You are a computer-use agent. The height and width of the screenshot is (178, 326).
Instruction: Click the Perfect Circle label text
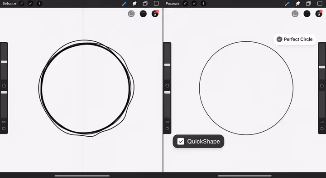pyautogui.click(x=298, y=39)
